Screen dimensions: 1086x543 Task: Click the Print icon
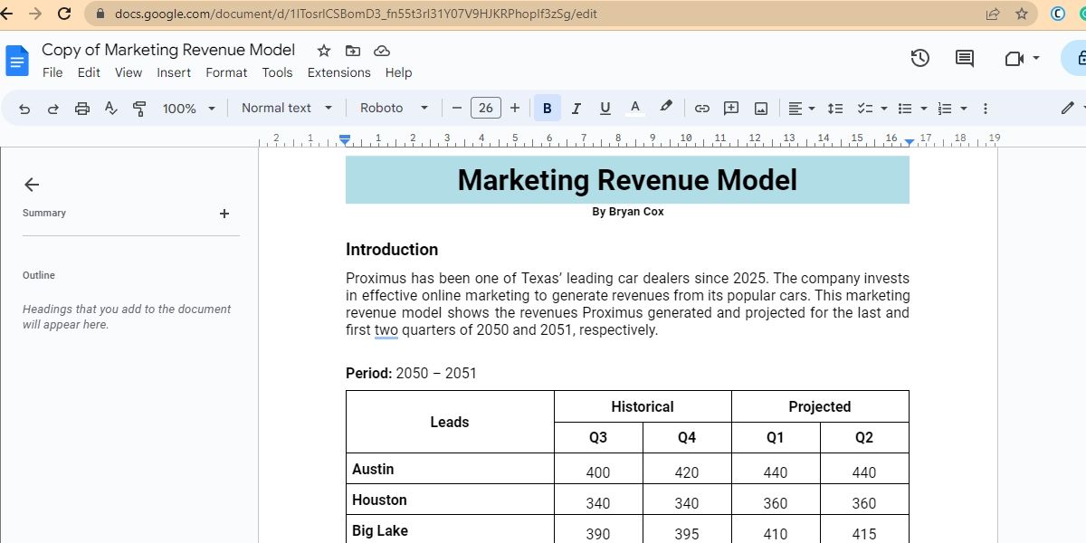click(x=82, y=109)
